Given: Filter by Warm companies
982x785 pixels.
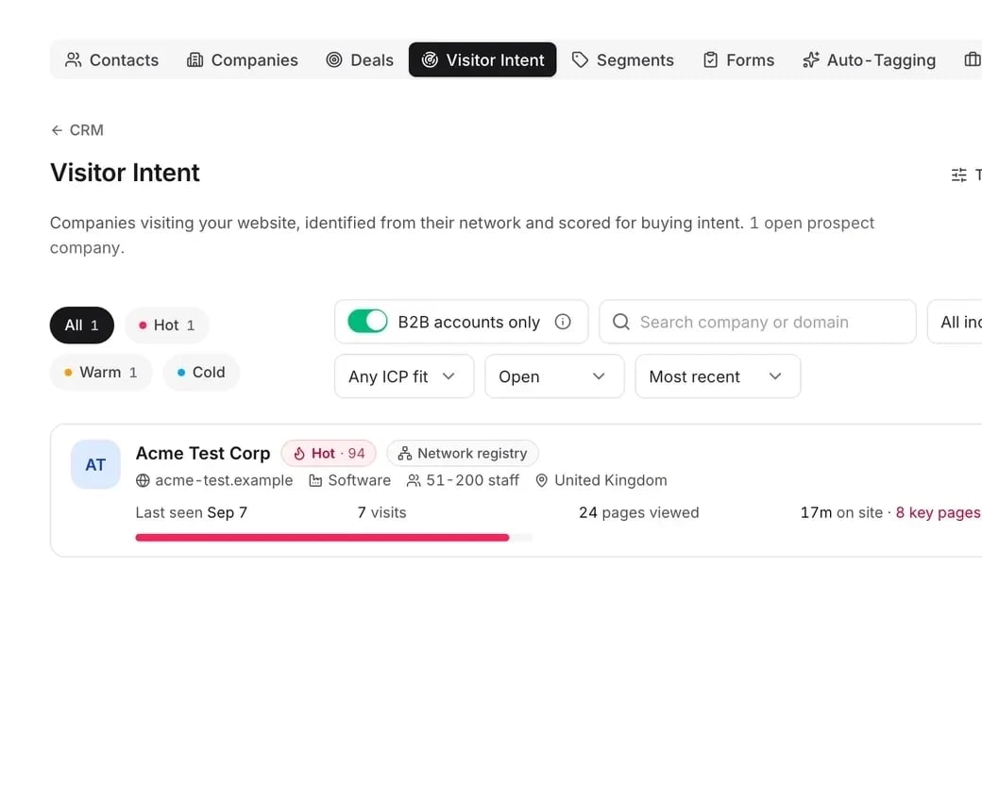Looking at the screenshot, I should [101, 373].
